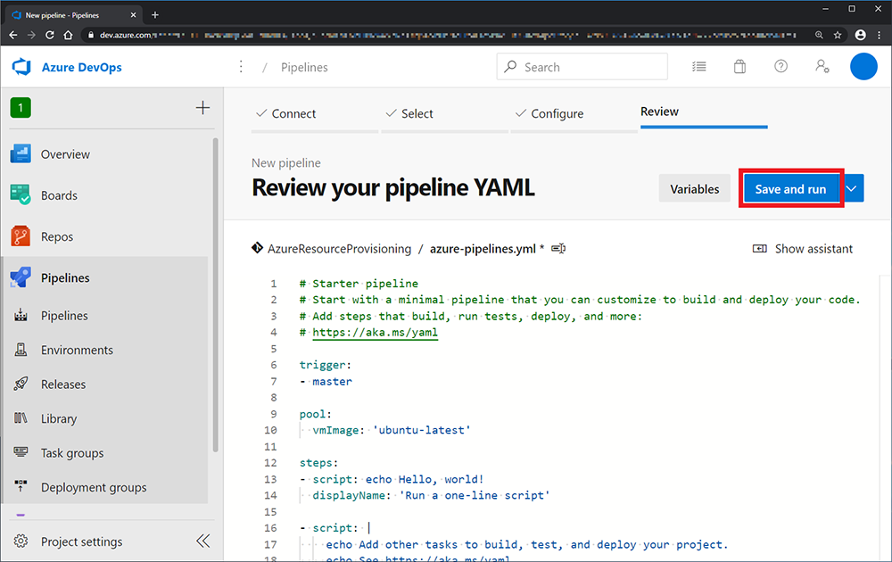Open the browser three-dot menu

(x=879, y=36)
